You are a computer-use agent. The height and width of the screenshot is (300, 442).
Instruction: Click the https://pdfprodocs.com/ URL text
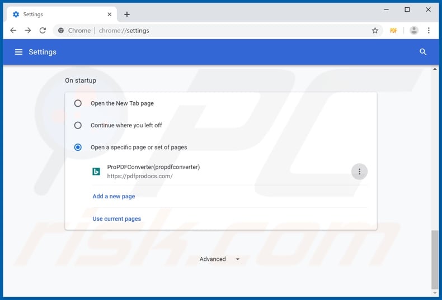pyautogui.click(x=140, y=176)
